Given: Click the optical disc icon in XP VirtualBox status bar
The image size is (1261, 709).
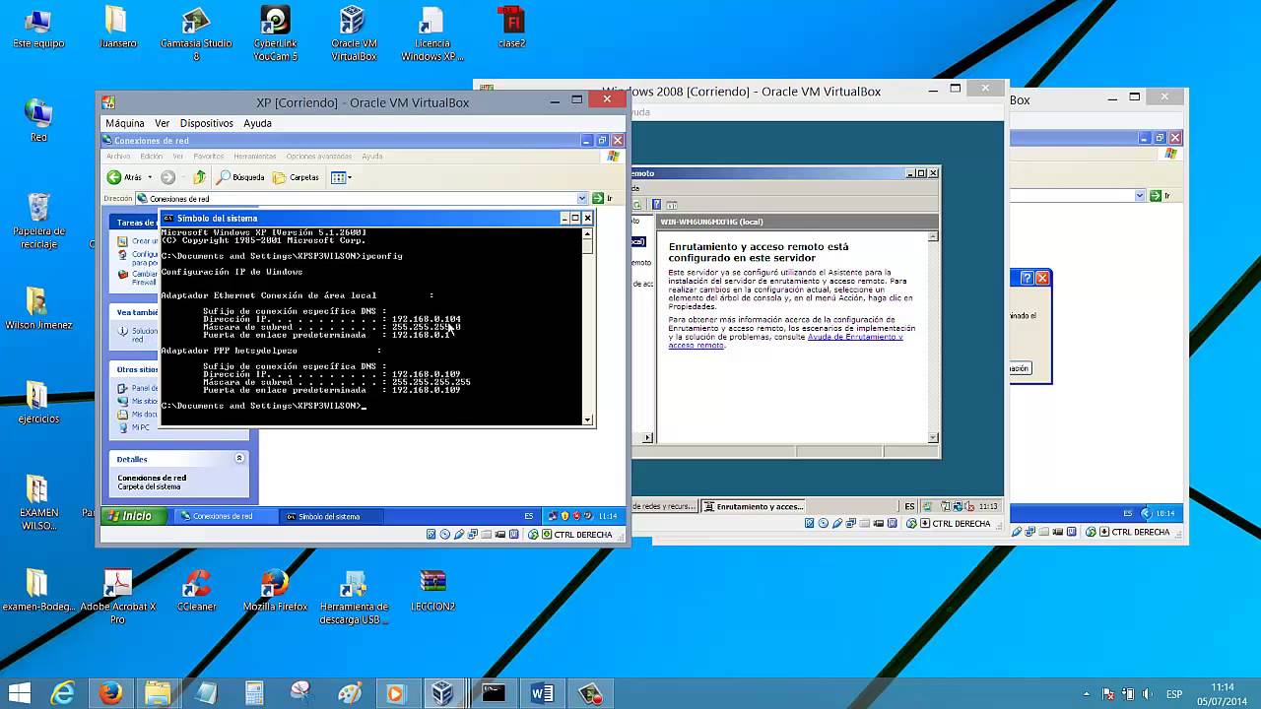Looking at the screenshot, I should [445, 535].
